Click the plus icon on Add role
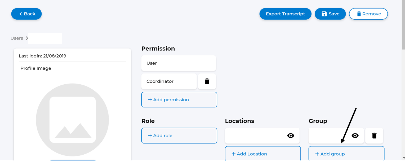Screen dimensions: 405x161 150,136
